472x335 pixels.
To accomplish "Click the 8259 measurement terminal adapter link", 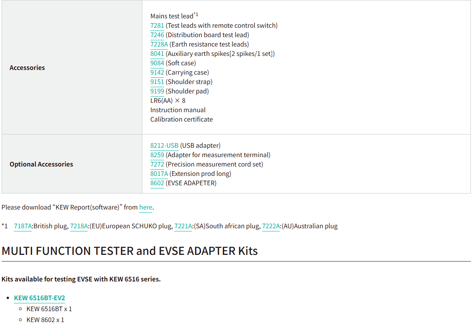I will coord(157,155).
